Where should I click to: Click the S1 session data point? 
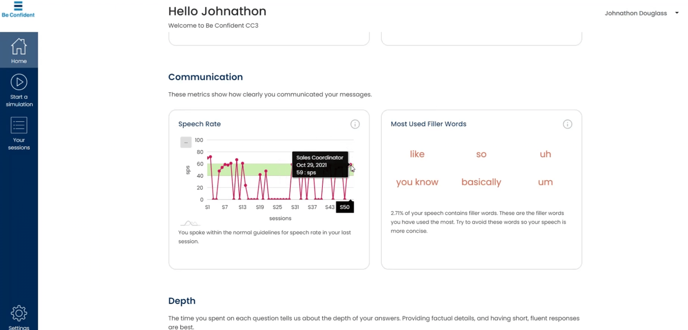208,158
